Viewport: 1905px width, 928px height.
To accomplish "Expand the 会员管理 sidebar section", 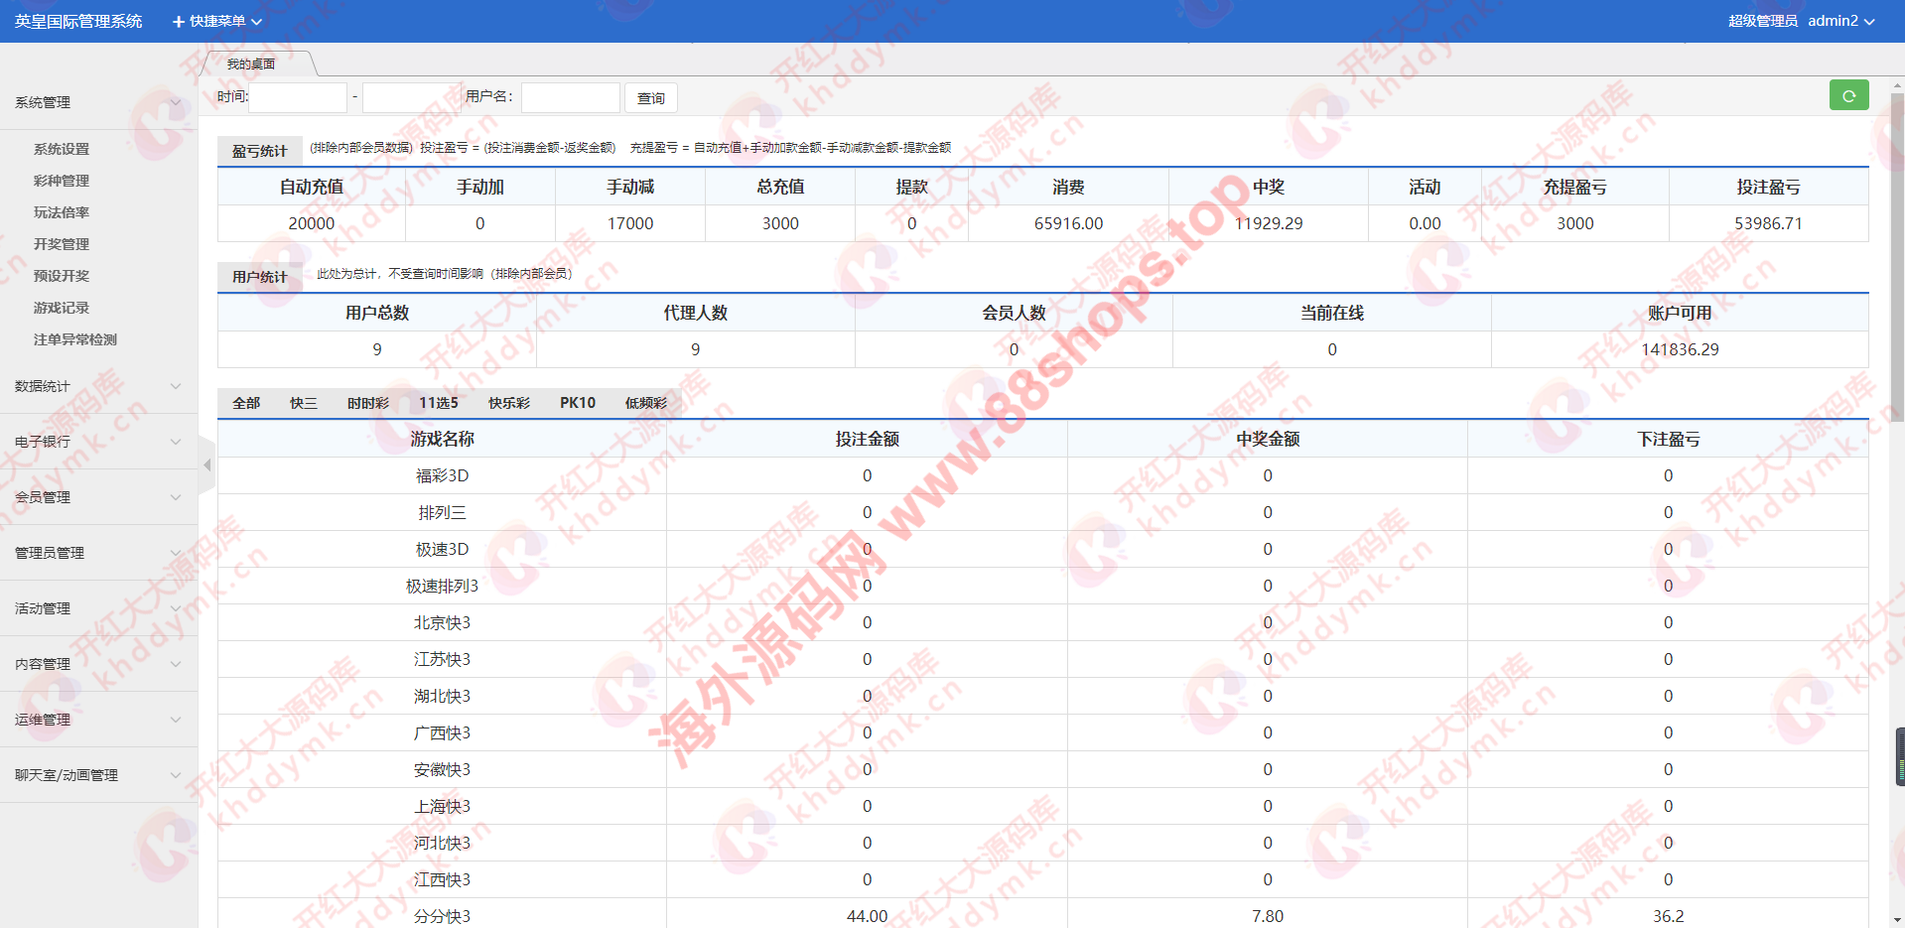I will pos(97,497).
